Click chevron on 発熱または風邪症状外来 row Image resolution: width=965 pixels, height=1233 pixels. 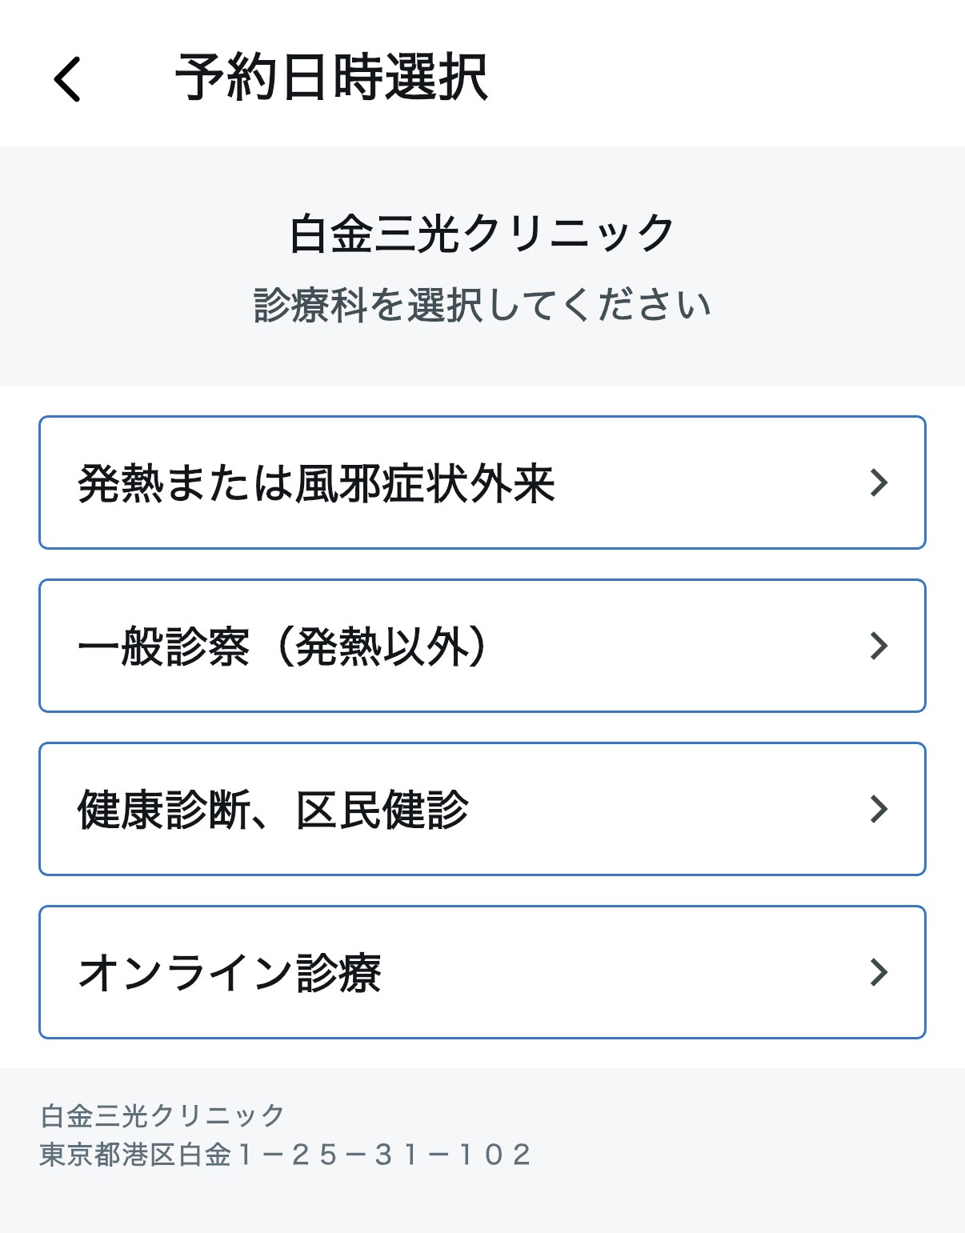879,482
